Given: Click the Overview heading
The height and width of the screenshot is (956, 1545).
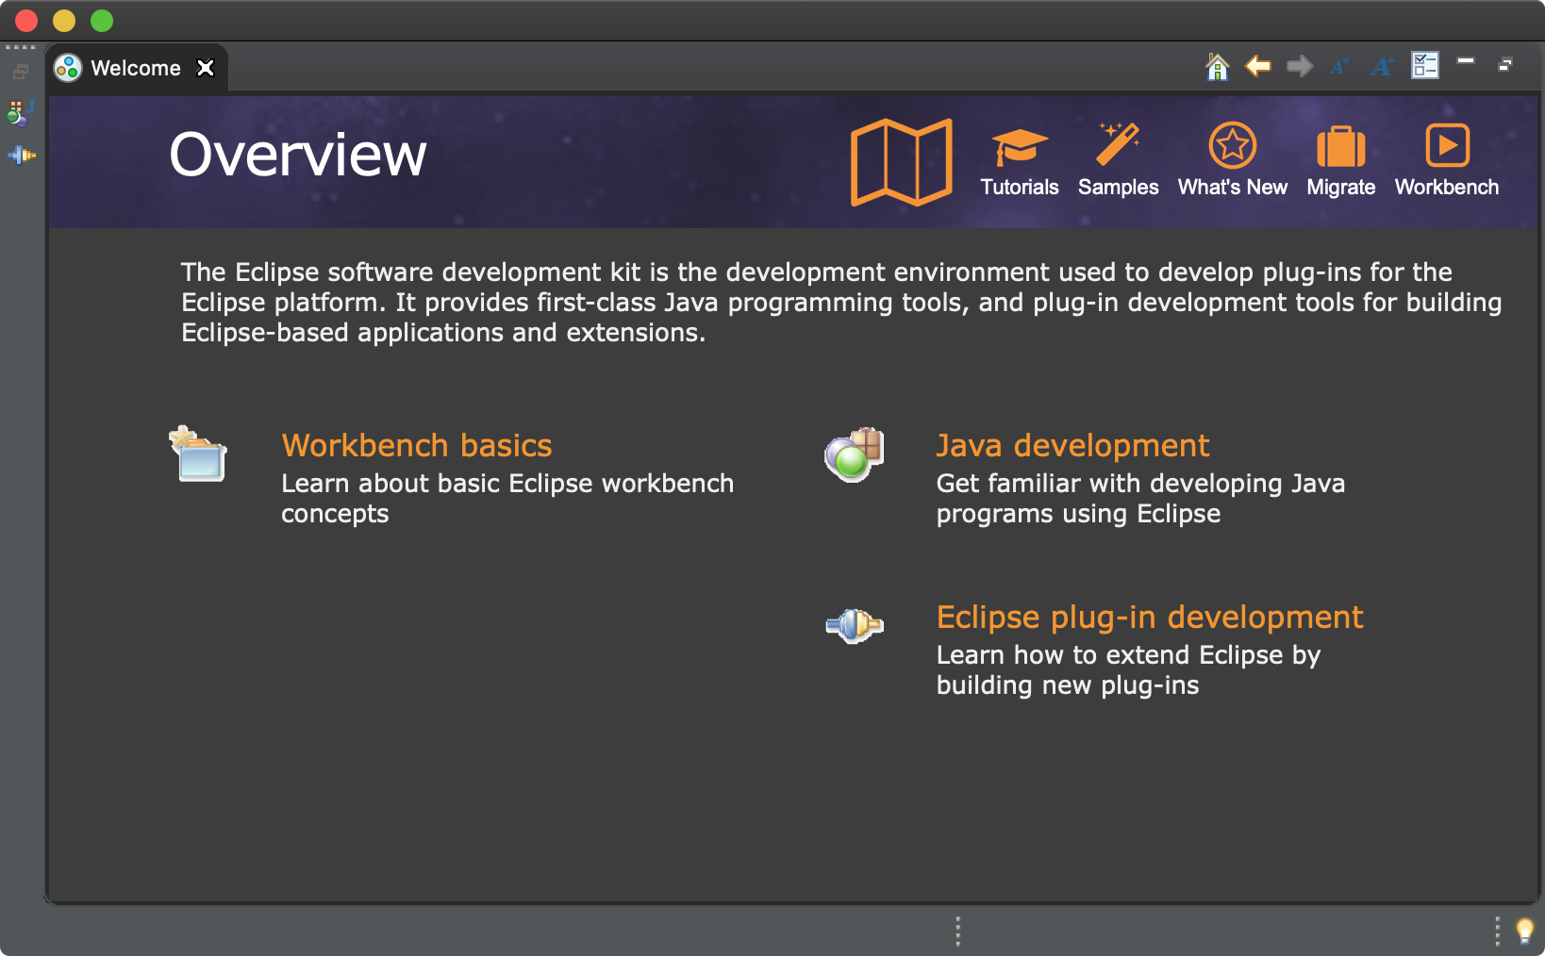Looking at the screenshot, I should click(298, 155).
